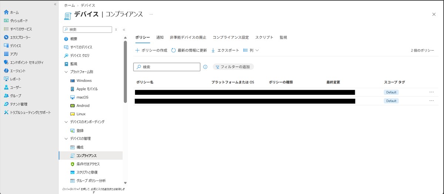Open more options next to page title

(x=151, y=14)
